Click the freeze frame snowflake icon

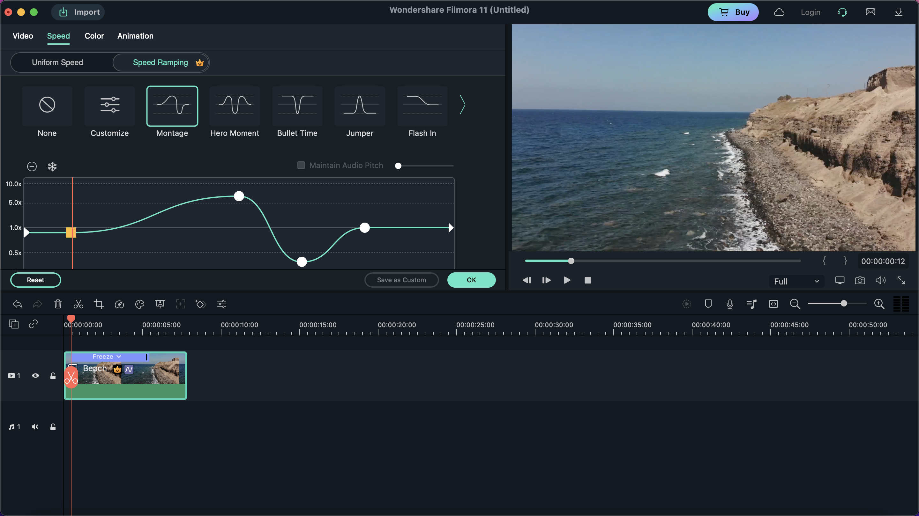click(x=52, y=166)
